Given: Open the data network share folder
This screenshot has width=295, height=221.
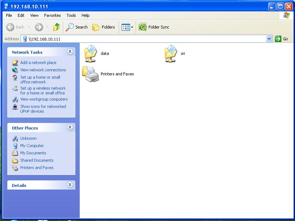Looking at the screenshot, I should pos(91,54).
